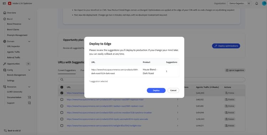Open the medium-roast product URL link
Image resolution: width=267 pixels, height=135 pixels.
105,106
